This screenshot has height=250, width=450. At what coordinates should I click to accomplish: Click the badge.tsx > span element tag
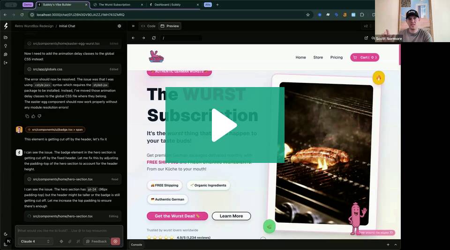(x=55, y=130)
